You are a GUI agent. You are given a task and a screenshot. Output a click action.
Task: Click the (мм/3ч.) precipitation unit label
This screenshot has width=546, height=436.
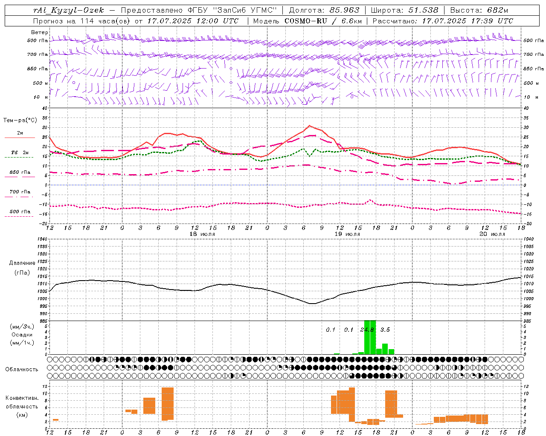pos(22,327)
